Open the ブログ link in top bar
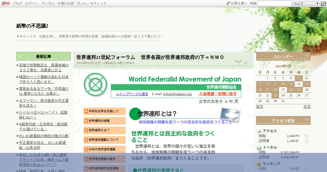327x172 pixels. (x=17, y=4)
